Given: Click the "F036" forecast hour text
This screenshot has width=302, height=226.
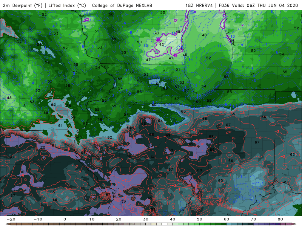Looking at the screenshot, I should pyautogui.click(x=224, y=5).
